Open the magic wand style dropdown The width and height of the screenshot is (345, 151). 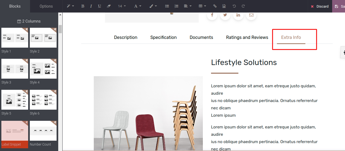pyautogui.click(x=71, y=6)
